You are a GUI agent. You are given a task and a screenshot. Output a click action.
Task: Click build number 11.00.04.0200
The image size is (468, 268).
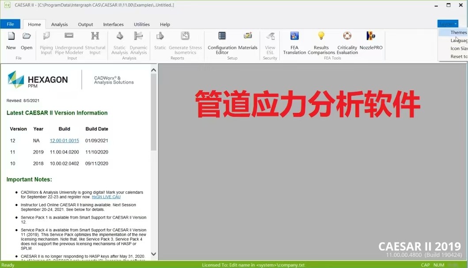(x=65, y=152)
